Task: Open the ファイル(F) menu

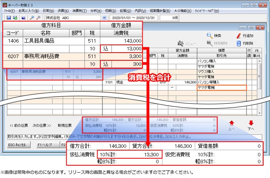Action: pyautogui.click(x=10, y=11)
